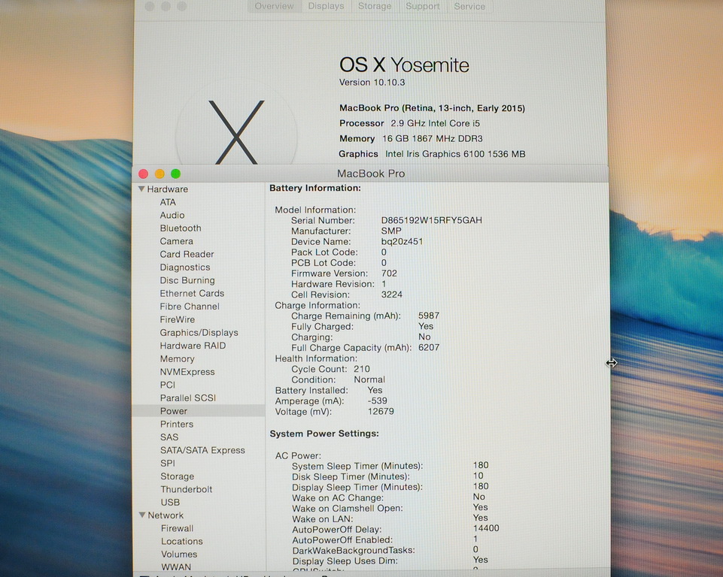Screen dimensions: 723x577
Task: Click the MacBook Pro window title bar
Action: [x=371, y=174]
